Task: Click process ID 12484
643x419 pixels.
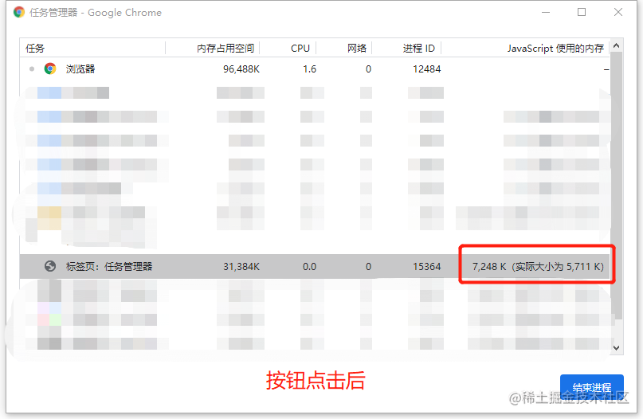Action: click(x=426, y=69)
